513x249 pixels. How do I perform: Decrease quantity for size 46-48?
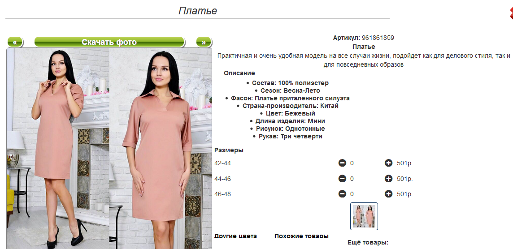[342, 194]
